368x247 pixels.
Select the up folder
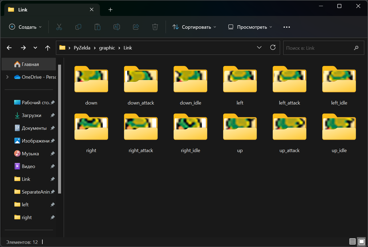click(240, 133)
